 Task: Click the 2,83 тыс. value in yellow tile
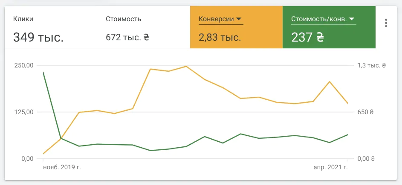click(x=220, y=38)
